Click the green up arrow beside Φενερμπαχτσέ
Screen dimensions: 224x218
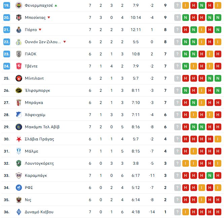click(56, 5)
